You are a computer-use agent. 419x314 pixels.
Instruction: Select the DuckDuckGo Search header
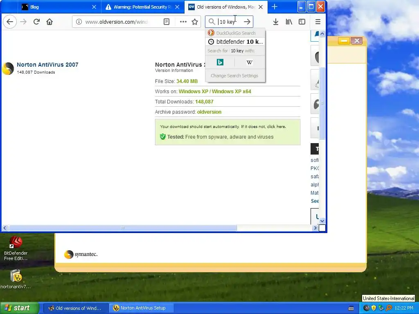pos(235,33)
